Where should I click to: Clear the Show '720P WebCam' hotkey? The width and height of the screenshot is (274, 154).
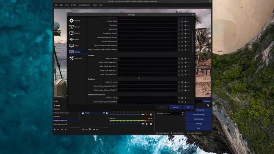182,71
